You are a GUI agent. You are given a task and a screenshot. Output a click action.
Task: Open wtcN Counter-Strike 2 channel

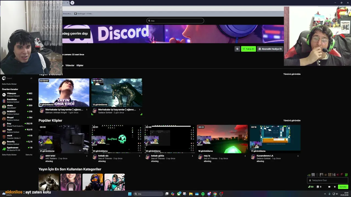17,137
